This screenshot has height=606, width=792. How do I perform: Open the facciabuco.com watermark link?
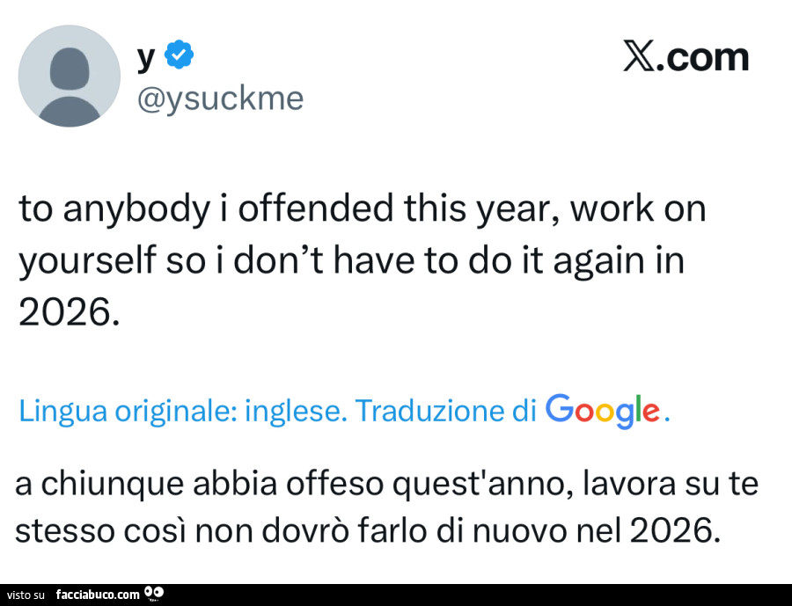pyautogui.click(x=98, y=595)
